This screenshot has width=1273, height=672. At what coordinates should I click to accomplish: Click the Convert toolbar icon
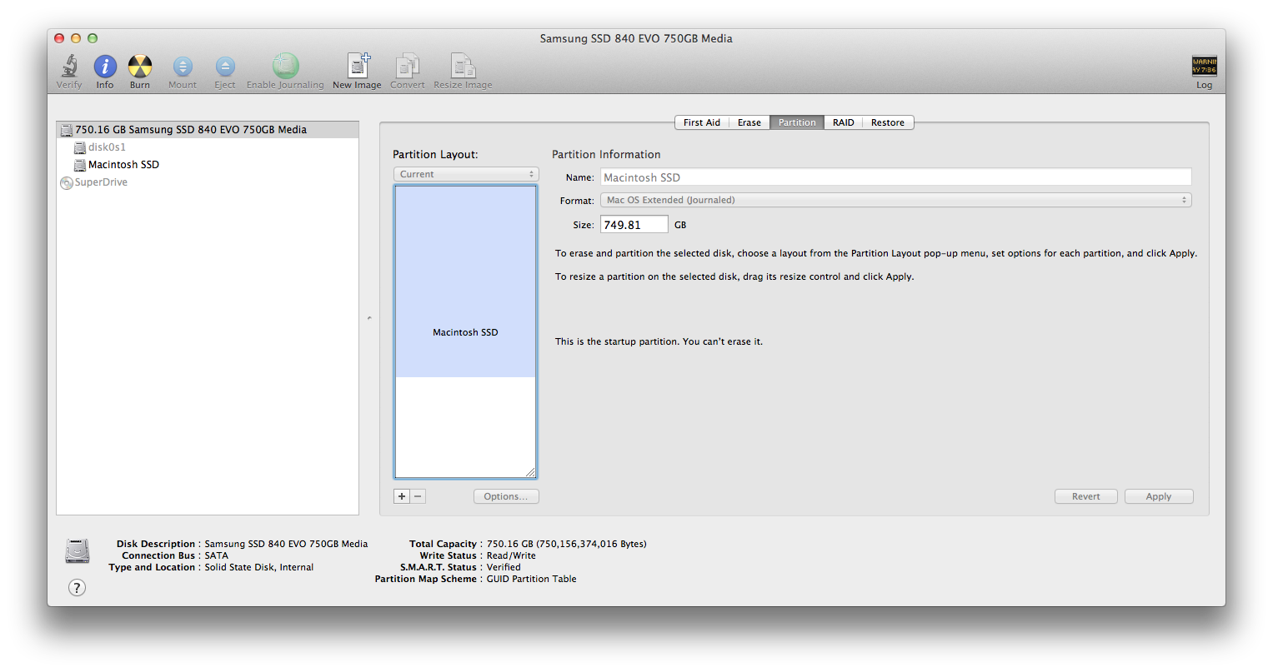[x=408, y=66]
